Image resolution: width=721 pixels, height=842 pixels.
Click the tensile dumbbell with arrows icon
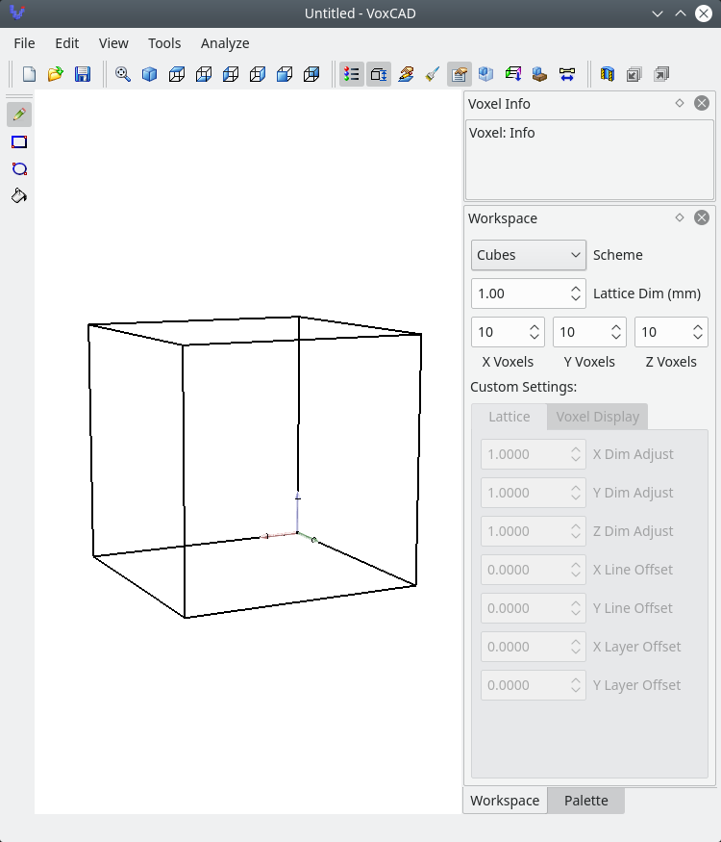coord(567,74)
